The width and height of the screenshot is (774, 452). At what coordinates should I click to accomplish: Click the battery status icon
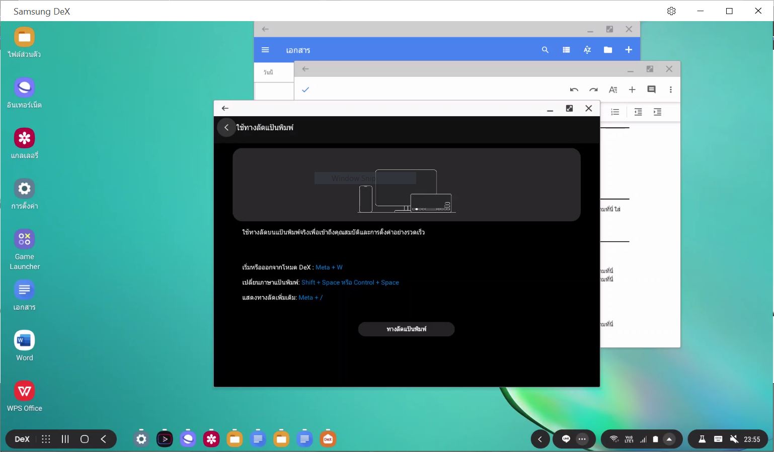tap(655, 439)
